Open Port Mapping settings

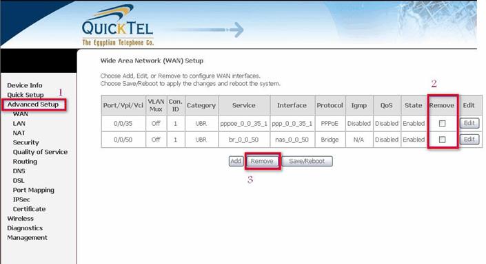34,190
